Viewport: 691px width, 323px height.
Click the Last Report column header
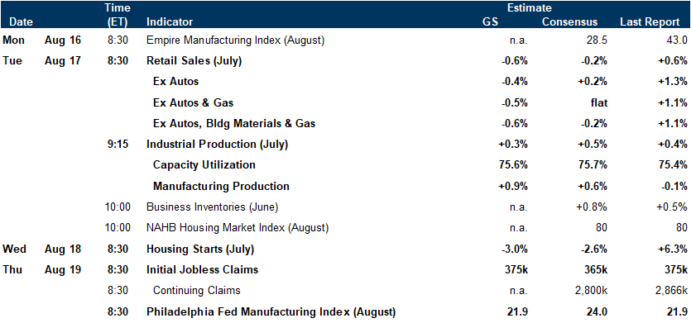tap(650, 22)
